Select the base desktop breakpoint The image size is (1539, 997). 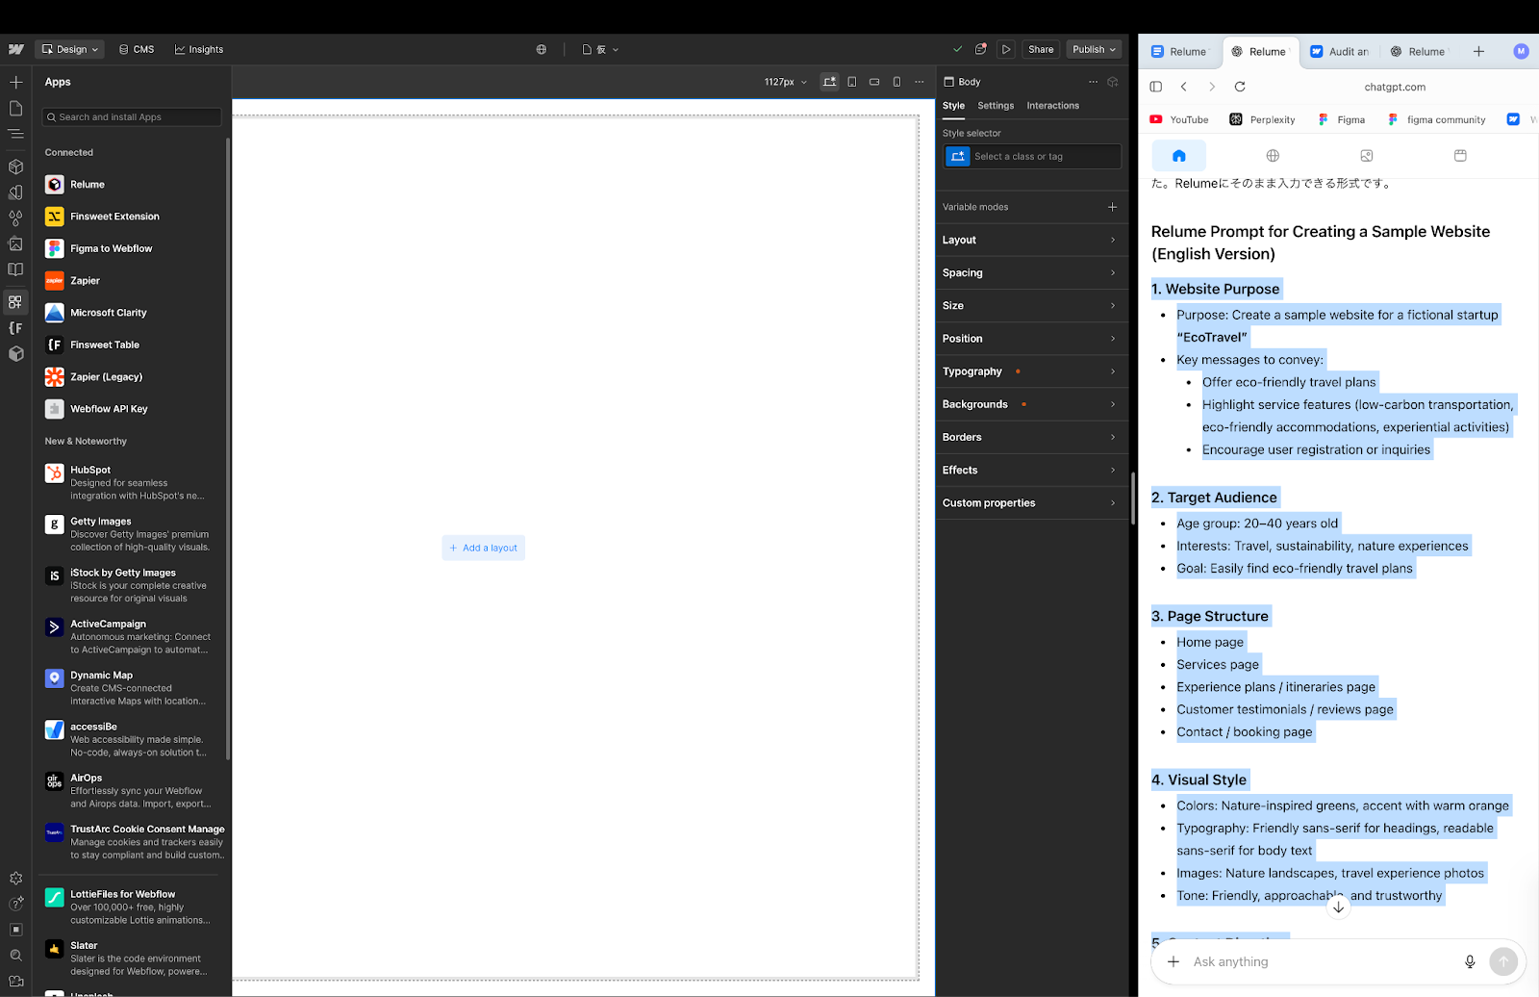(x=829, y=82)
